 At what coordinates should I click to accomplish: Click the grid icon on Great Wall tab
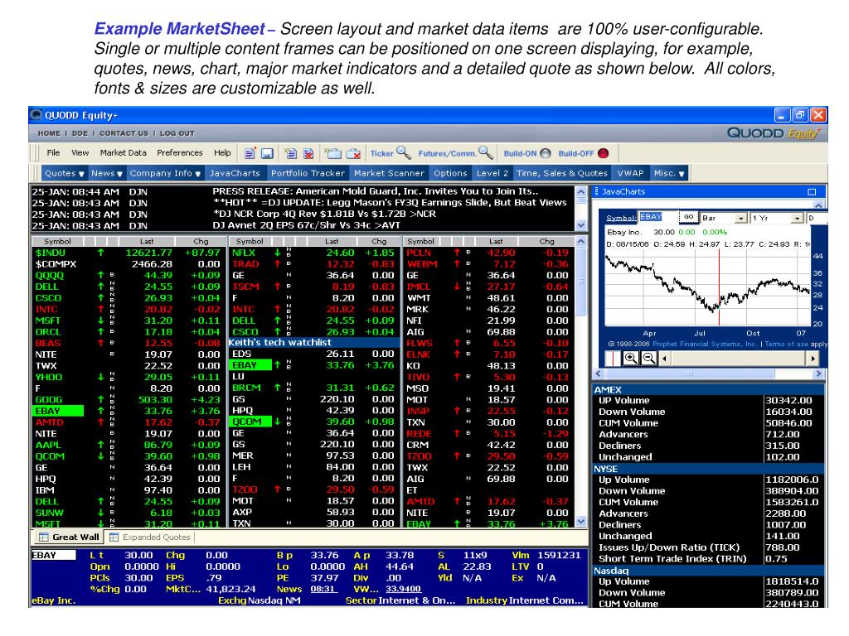coord(43,537)
